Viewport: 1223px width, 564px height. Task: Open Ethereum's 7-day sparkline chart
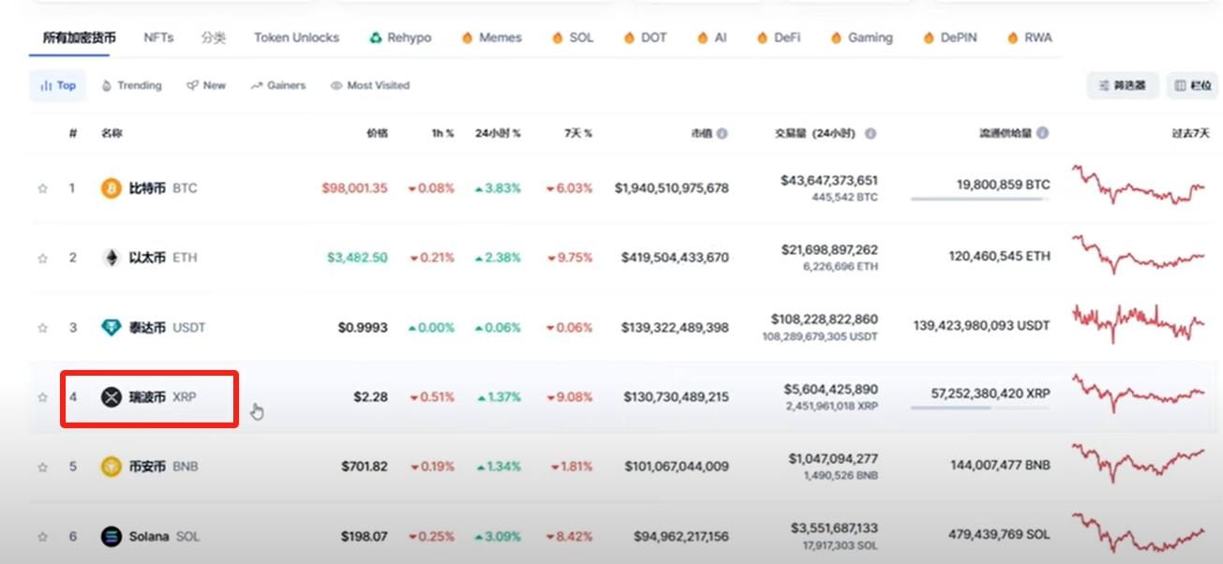1139,254
